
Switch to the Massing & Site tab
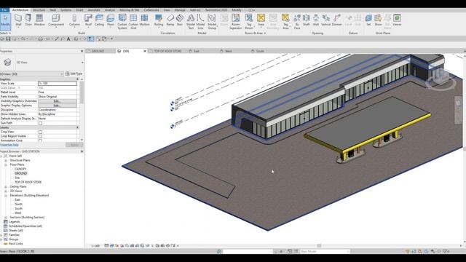click(130, 10)
